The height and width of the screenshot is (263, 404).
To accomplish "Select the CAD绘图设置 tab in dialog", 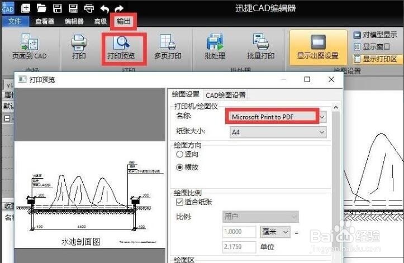I will tap(225, 95).
